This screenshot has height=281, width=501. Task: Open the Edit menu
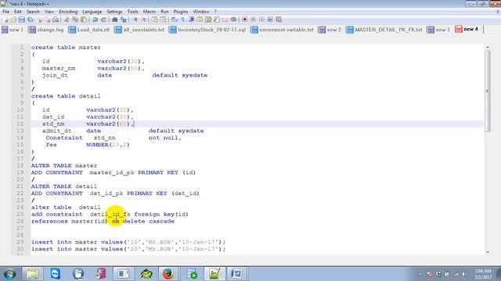tap(18, 12)
